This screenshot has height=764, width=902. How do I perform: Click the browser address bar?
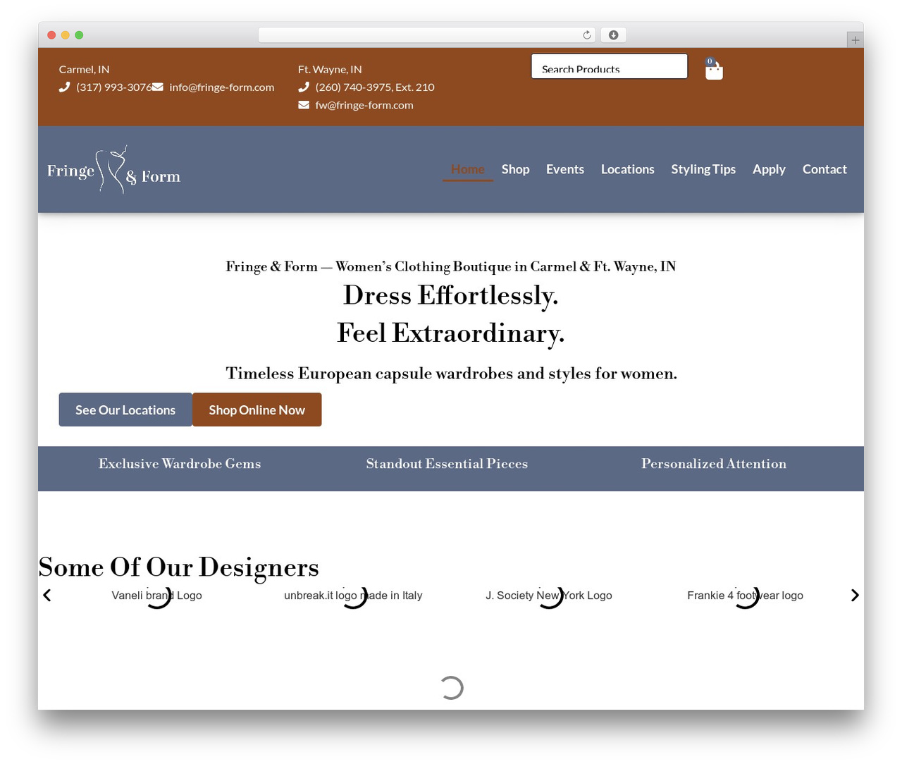pos(427,35)
